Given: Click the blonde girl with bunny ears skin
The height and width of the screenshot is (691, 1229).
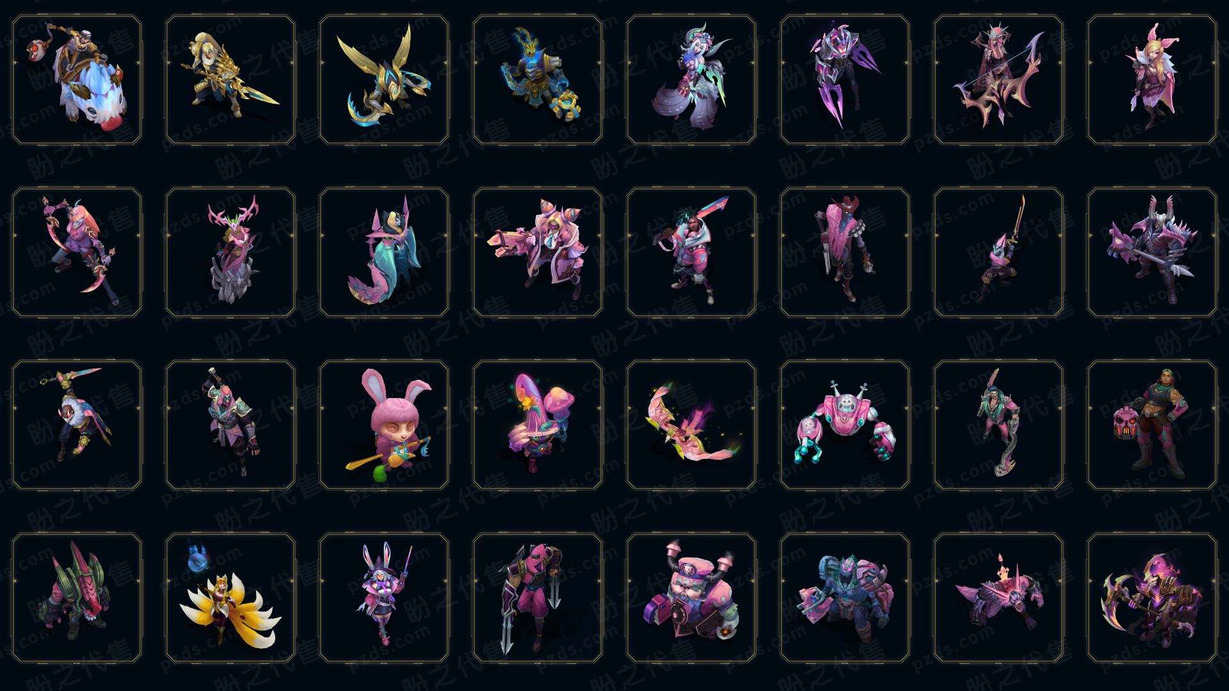Looking at the screenshot, I should (x=1152, y=80).
